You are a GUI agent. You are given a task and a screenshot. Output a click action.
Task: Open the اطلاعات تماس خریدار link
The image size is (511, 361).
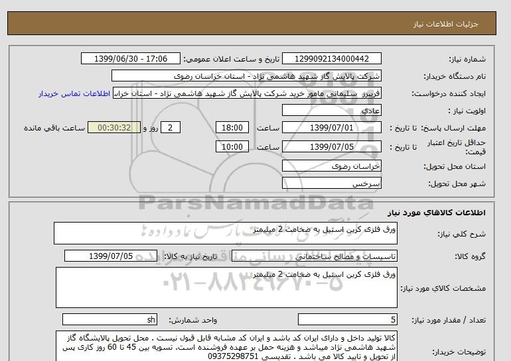tap(74, 93)
